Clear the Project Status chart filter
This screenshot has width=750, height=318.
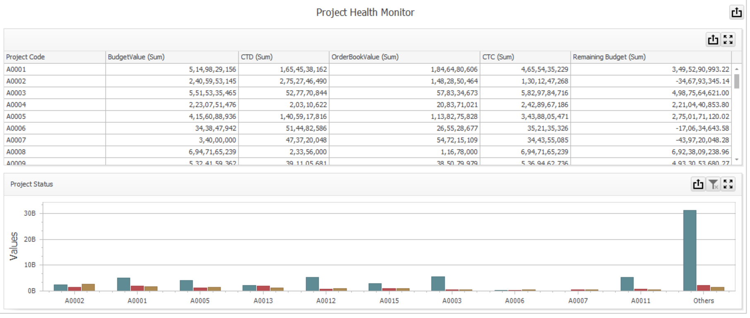(713, 184)
